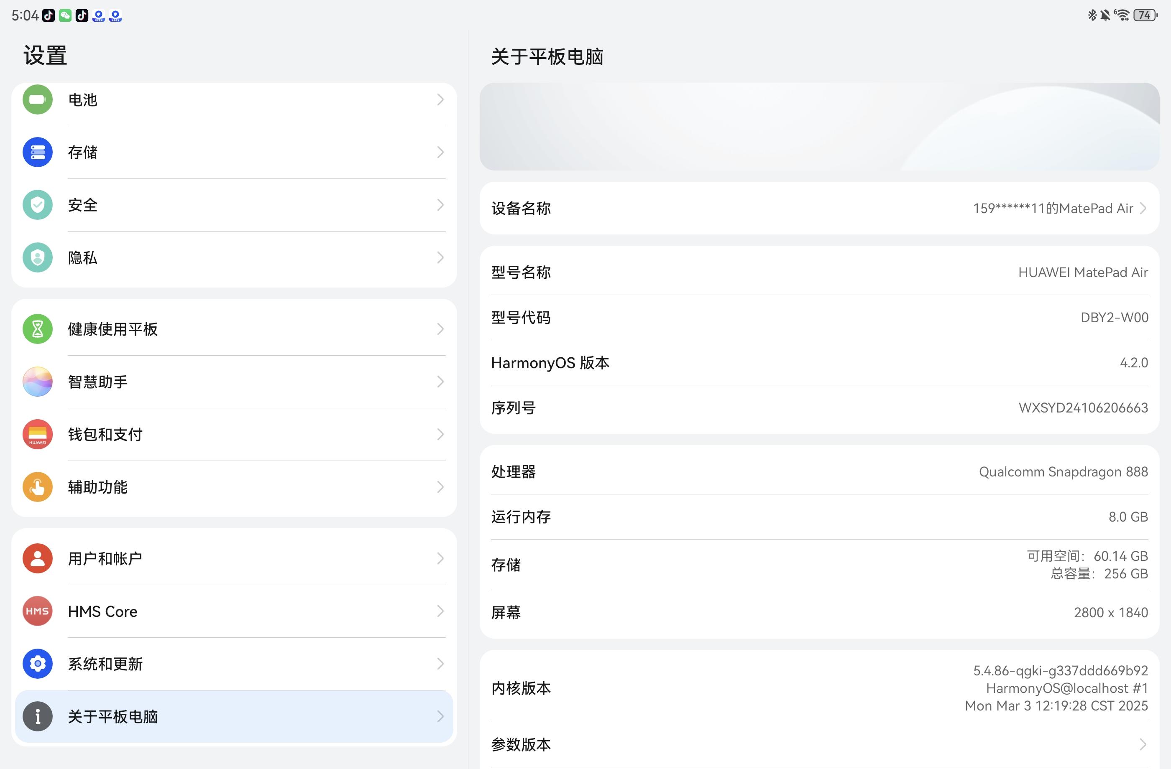Open 钱包和支付 settings
The height and width of the screenshot is (769, 1171).
(234, 434)
